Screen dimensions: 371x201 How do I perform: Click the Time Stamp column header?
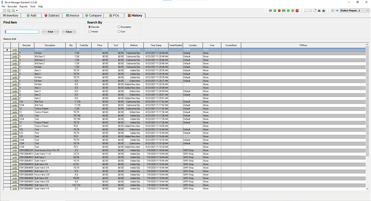tap(156, 45)
